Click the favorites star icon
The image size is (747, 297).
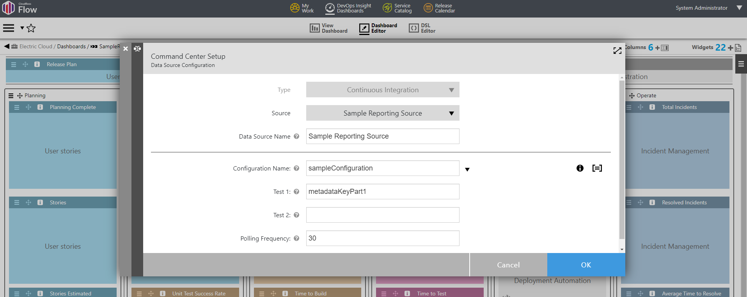pos(31,28)
